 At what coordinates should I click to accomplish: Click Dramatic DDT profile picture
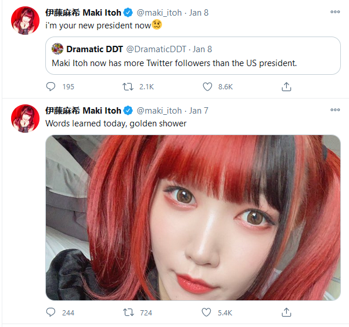tap(57, 49)
